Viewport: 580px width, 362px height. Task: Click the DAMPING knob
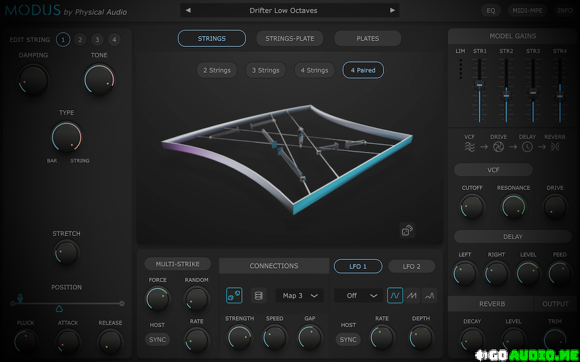click(33, 79)
